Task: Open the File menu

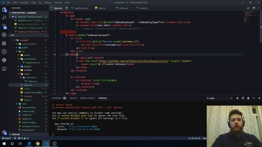Action: tap(9, 2)
